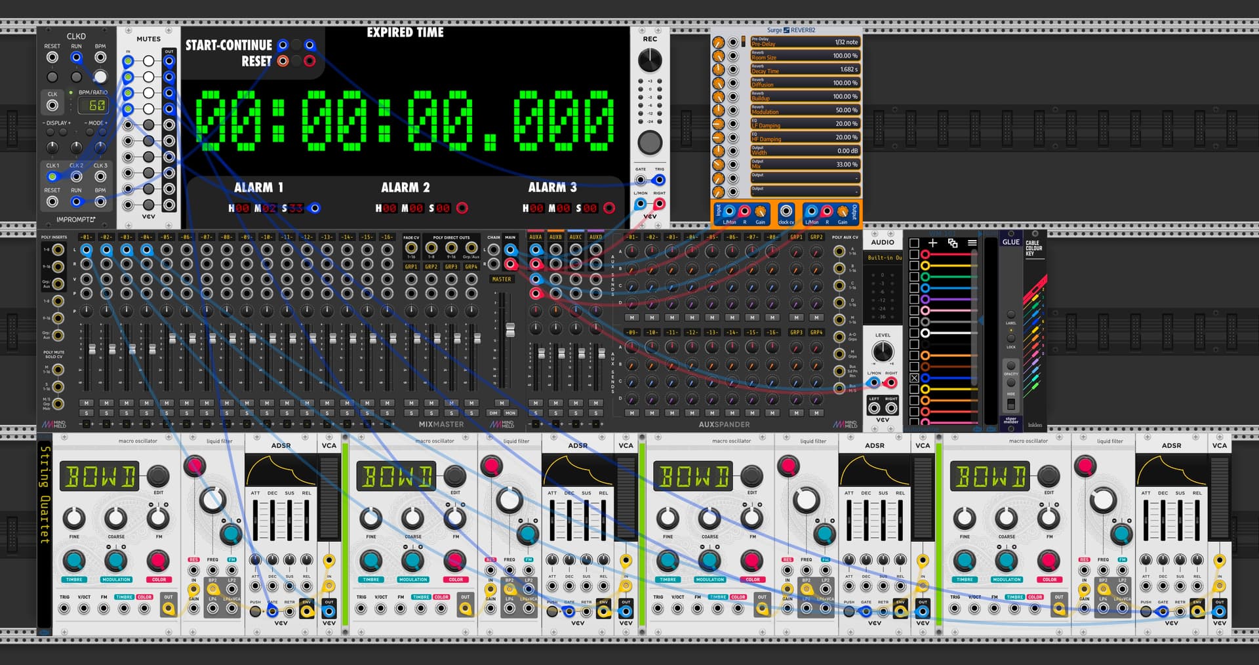1259x665 pixels.
Task: Click the COARSE knob on first macro oscillator
Action: click(x=116, y=518)
